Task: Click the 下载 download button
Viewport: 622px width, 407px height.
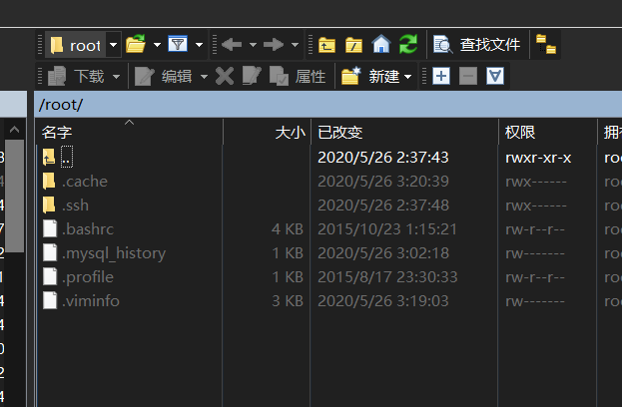Action: 76,76
